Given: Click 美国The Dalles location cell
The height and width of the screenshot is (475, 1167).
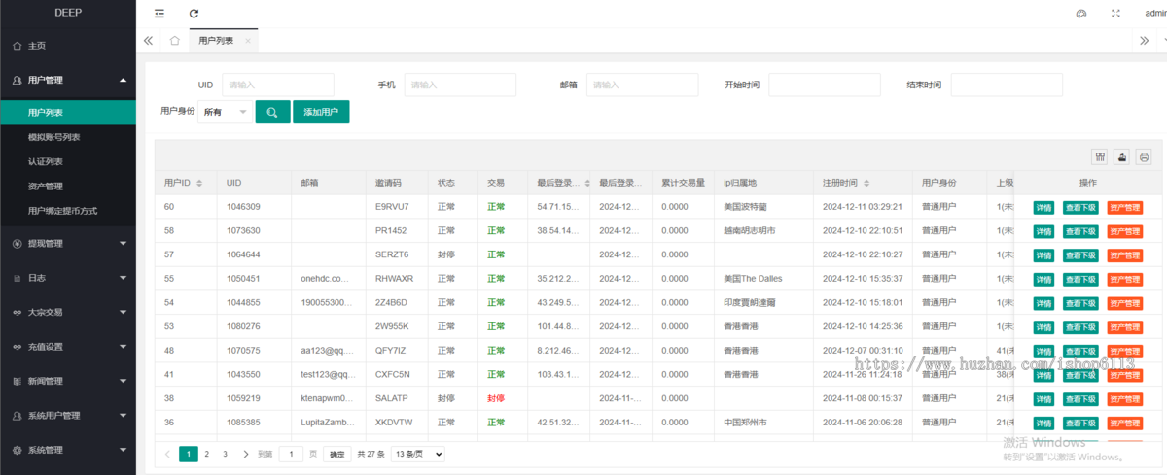Looking at the screenshot, I should pyautogui.click(x=753, y=279).
